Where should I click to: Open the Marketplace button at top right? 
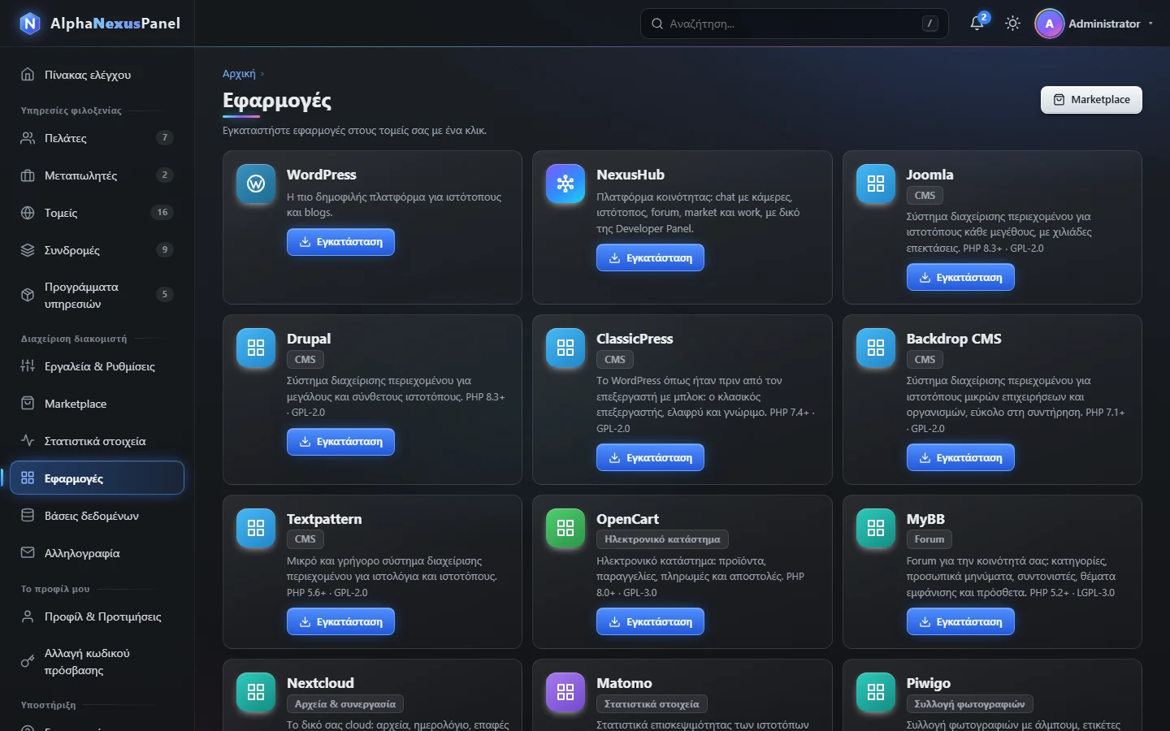click(x=1091, y=100)
